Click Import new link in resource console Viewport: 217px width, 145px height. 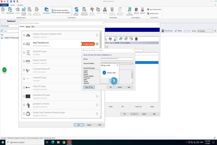(x=138, y=107)
